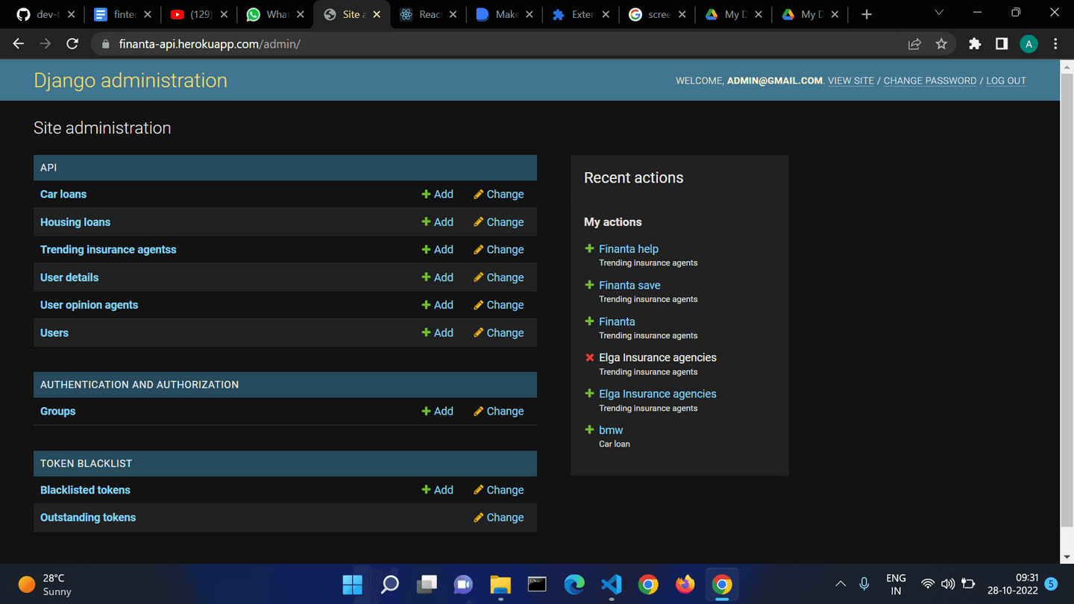Add a Blacklisted token
1074x604 pixels.
(437, 490)
